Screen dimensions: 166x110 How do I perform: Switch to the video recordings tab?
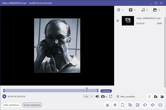[132, 10]
